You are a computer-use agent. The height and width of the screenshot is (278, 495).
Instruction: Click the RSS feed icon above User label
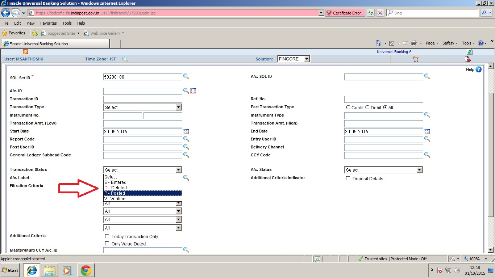tap(25, 52)
